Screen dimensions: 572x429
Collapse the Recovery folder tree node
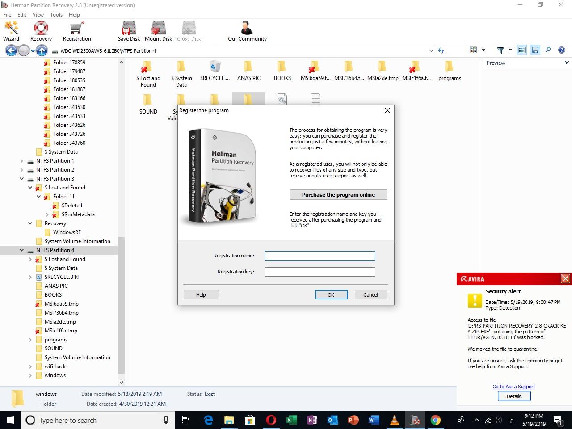(x=30, y=223)
